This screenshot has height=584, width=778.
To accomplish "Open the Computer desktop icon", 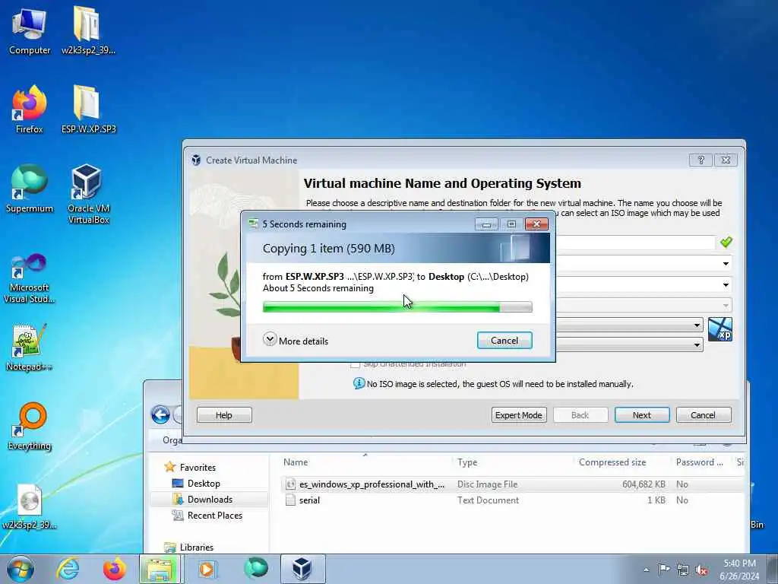I will [x=30, y=31].
